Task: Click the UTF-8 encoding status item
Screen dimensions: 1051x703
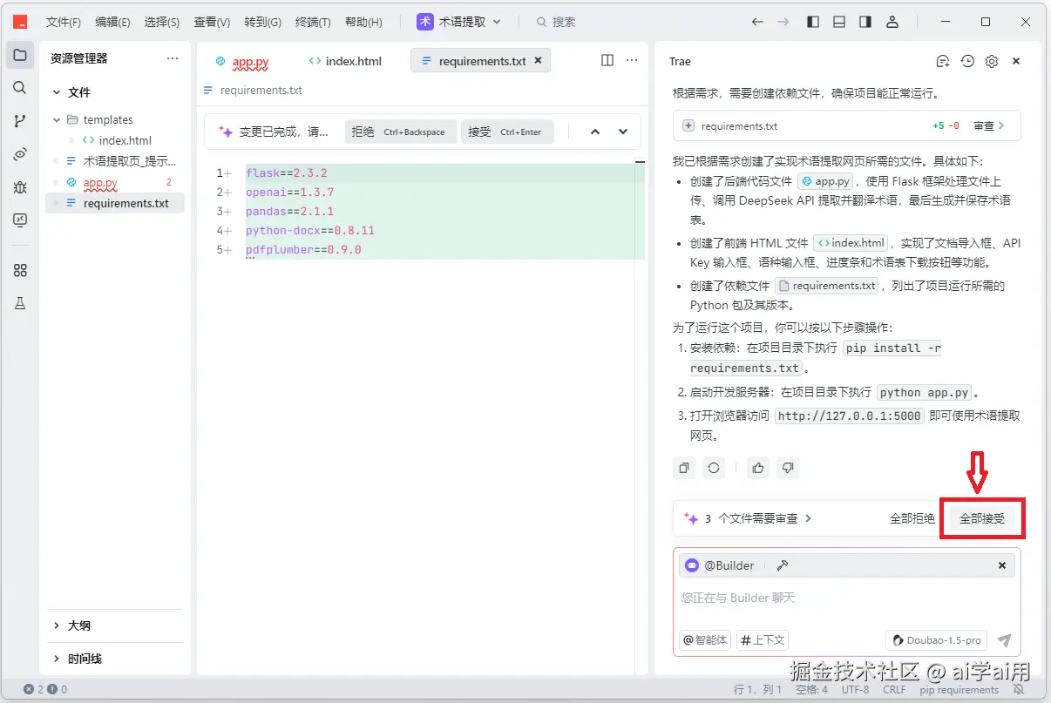Action: click(855, 689)
